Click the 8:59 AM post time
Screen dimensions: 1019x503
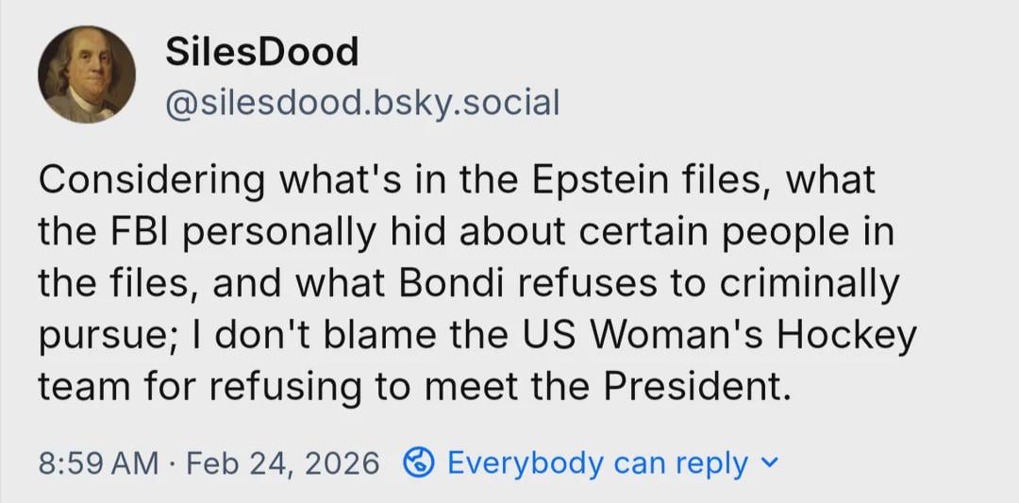99,463
